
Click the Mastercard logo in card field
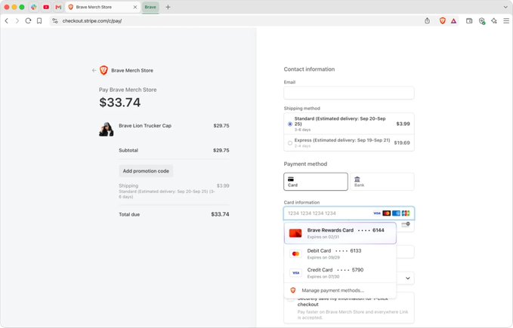[x=386, y=213]
